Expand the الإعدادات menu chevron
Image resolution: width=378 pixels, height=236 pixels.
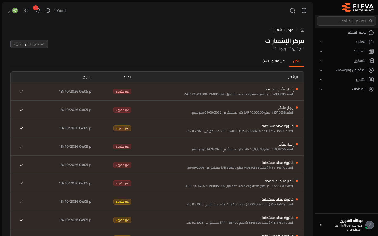[321, 89]
